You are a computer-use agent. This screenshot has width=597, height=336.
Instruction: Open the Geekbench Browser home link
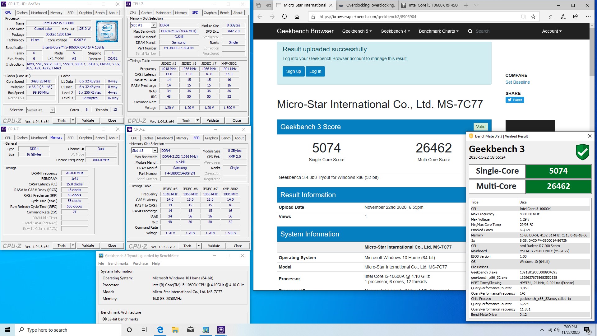tap(305, 31)
